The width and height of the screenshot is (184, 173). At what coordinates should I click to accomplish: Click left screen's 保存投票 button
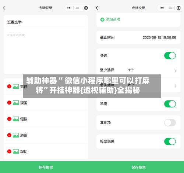46,167
